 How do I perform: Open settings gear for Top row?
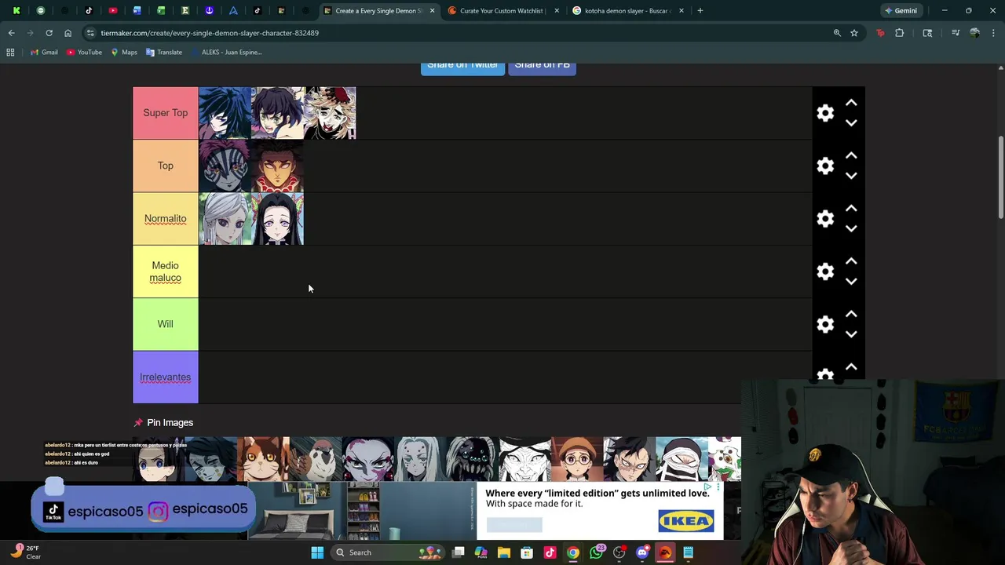tap(824, 166)
